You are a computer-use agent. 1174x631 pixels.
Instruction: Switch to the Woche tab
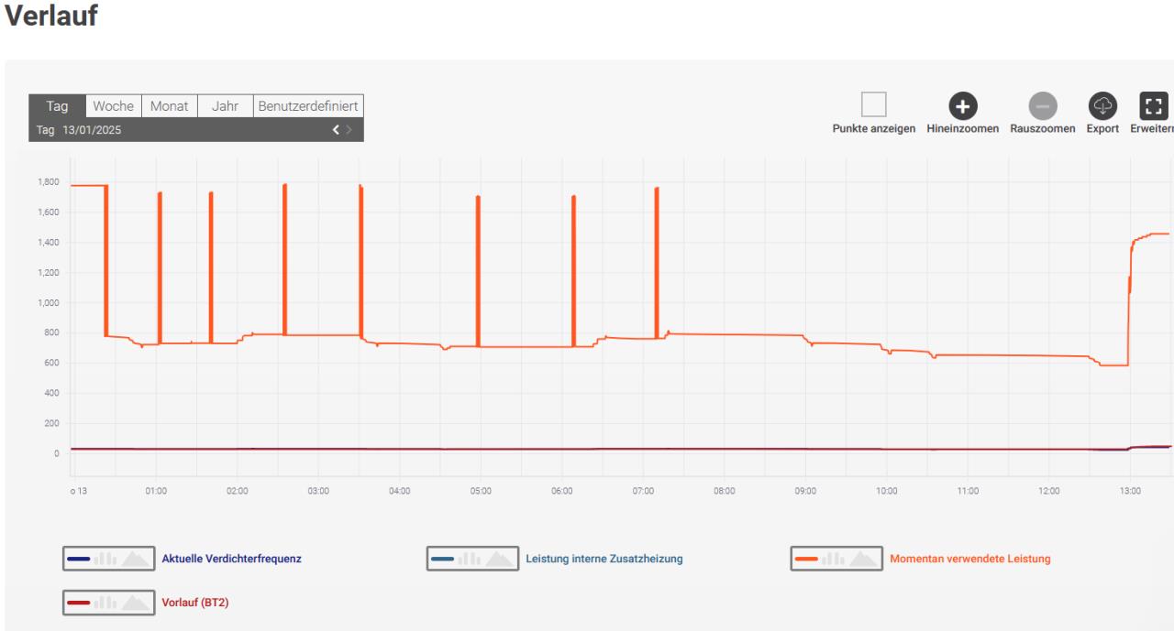[114, 106]
